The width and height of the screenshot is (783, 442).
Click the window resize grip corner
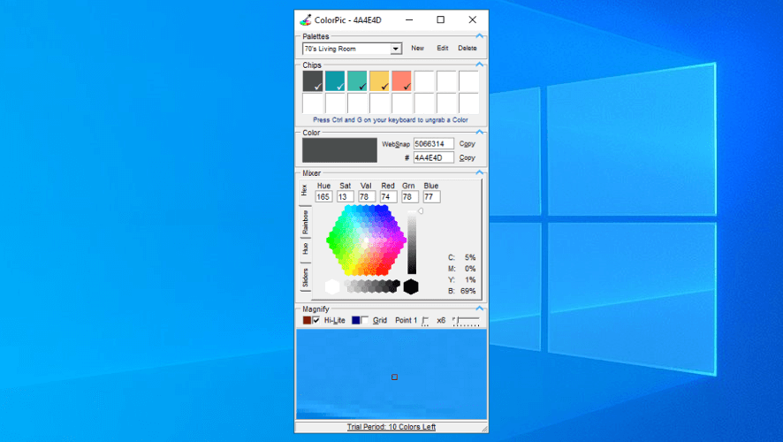pos(484,429)
